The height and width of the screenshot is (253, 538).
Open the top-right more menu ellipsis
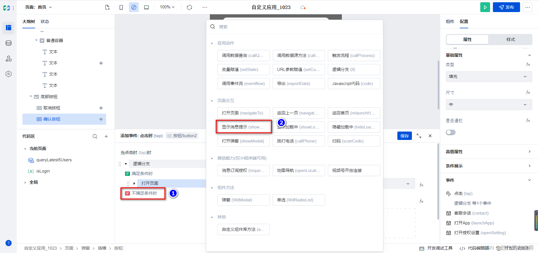point(528,7)
